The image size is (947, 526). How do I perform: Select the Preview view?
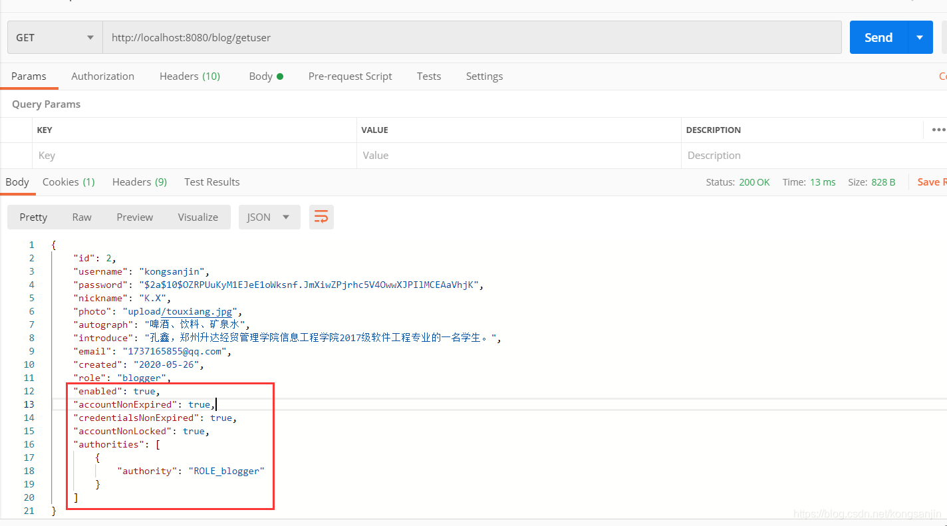[x=135, y=217]
